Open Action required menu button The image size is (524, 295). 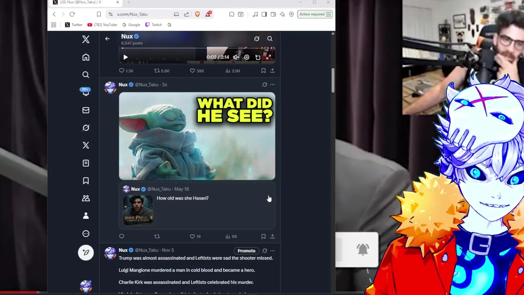(315, 14)
